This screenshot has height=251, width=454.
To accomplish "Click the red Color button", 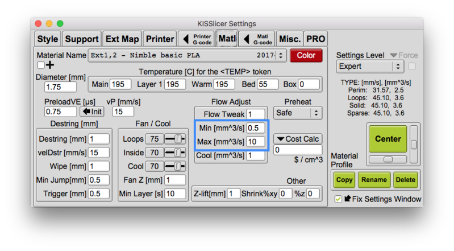I will [306, 55].
